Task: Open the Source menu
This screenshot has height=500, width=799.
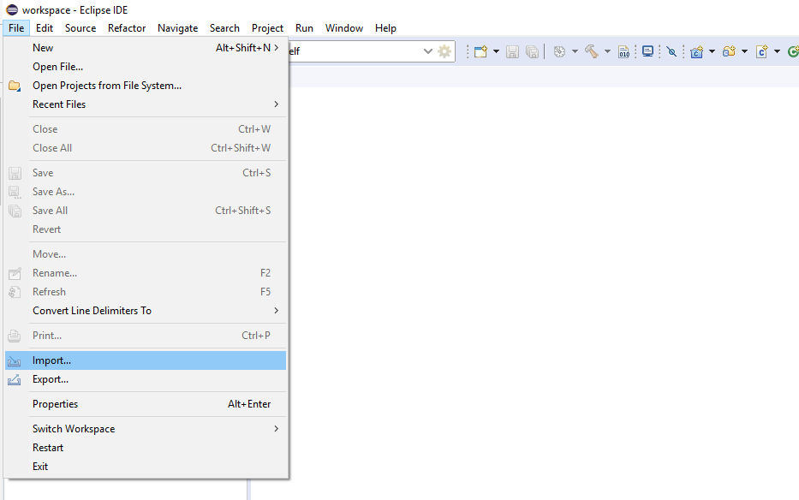Action: pyautogui.click(x=80, y=28)
